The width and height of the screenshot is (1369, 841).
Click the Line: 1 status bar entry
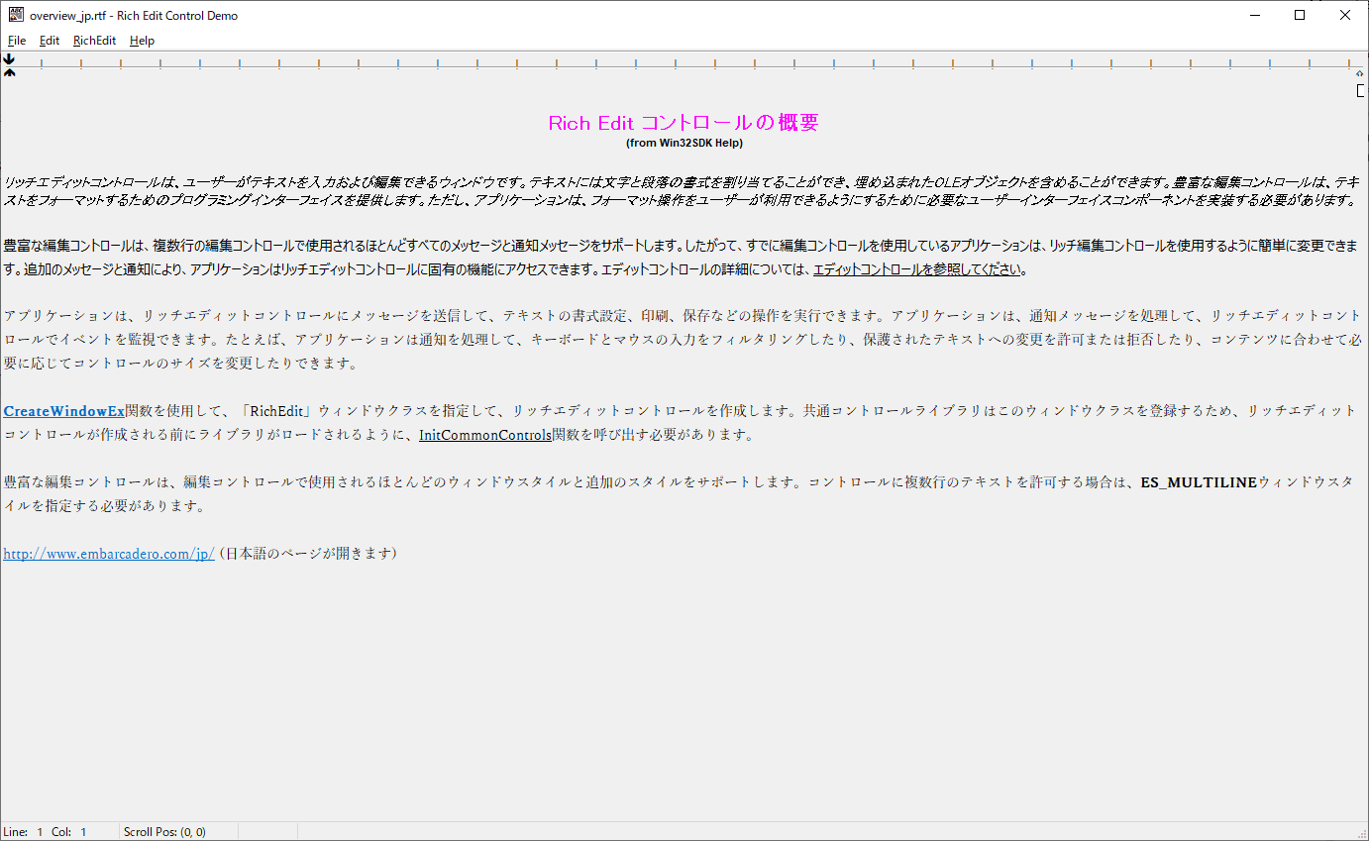coord(24,832)
